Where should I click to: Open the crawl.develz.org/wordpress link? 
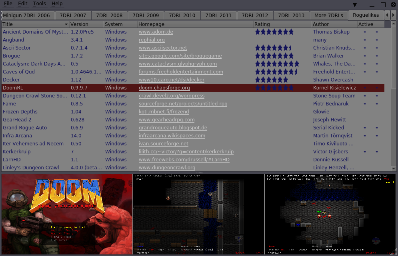pyautogui.click(x=171, y=96)
